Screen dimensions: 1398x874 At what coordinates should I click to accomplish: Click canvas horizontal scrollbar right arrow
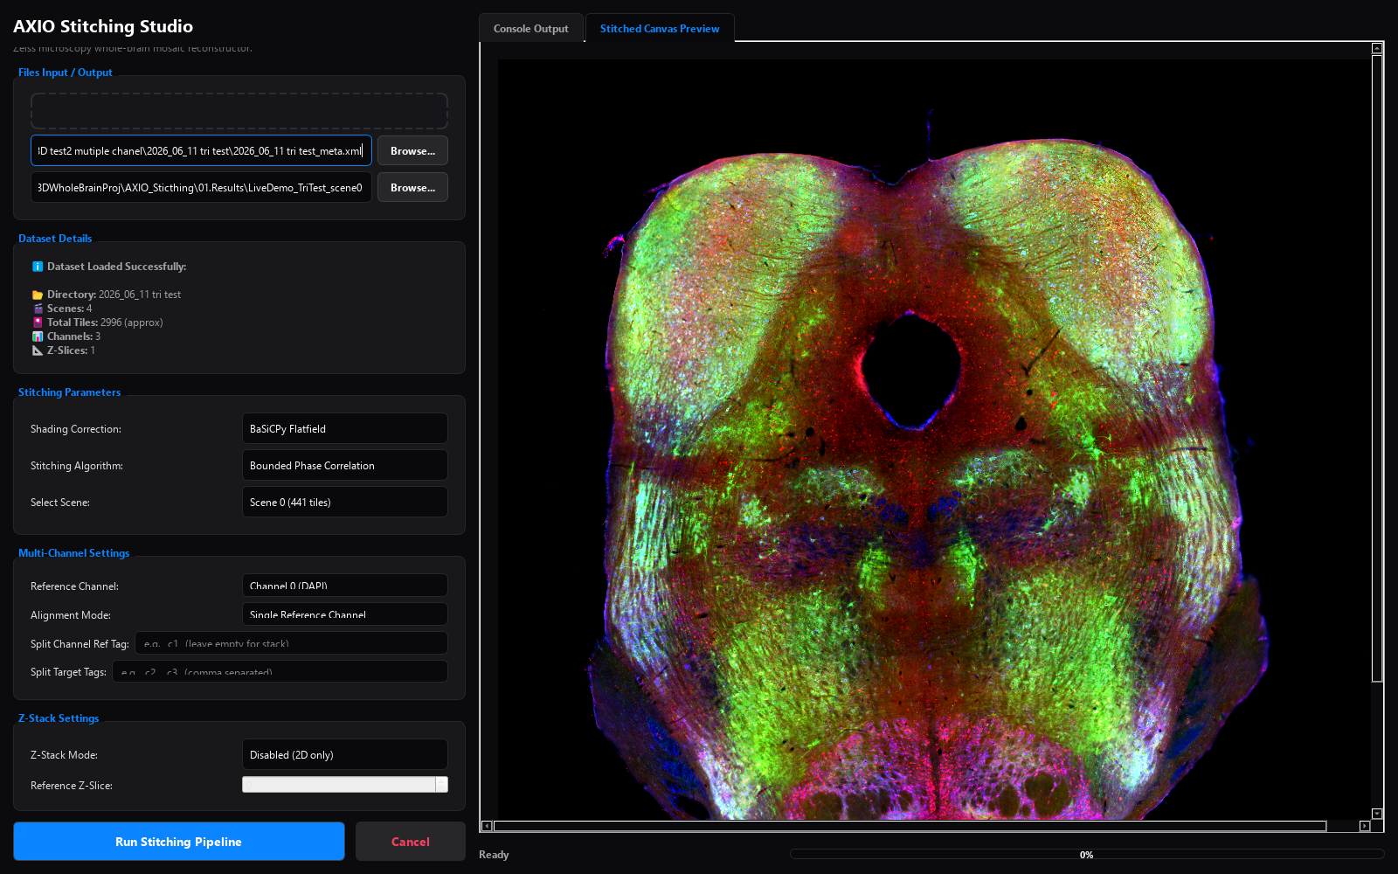pos(1365,826)
